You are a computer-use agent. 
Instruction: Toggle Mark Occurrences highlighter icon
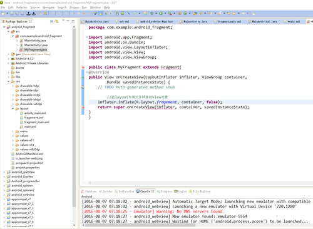(x=101, y=14)
